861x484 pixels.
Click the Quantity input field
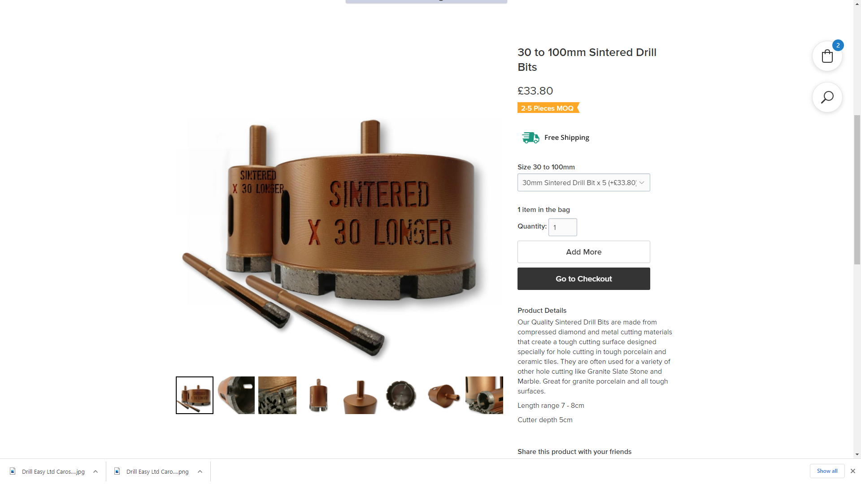coord(562,227)
